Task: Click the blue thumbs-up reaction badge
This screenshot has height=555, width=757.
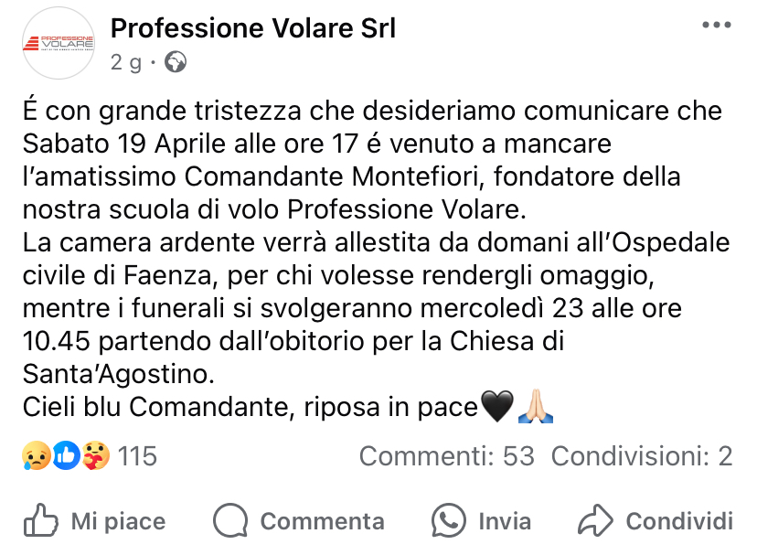Action: [65, 455]
